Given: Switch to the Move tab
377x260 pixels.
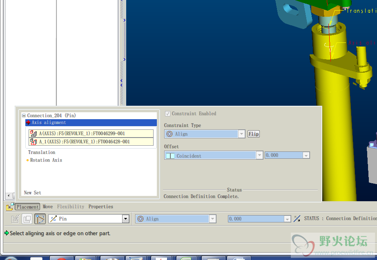Looking at the screenshot, I should 48,207.
